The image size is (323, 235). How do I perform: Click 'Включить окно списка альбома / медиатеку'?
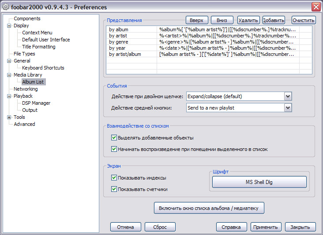(x=209, y=208)
